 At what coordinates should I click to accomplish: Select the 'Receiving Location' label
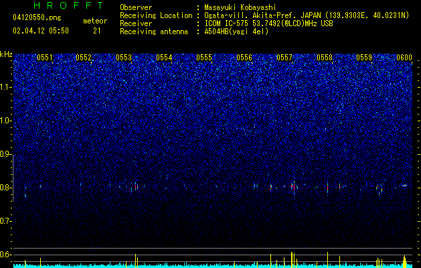pyautogui.click(x=156, y=15)
